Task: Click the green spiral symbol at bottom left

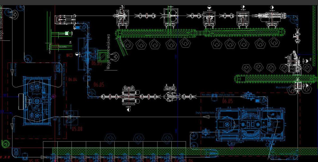Action: tap(5, 143)
